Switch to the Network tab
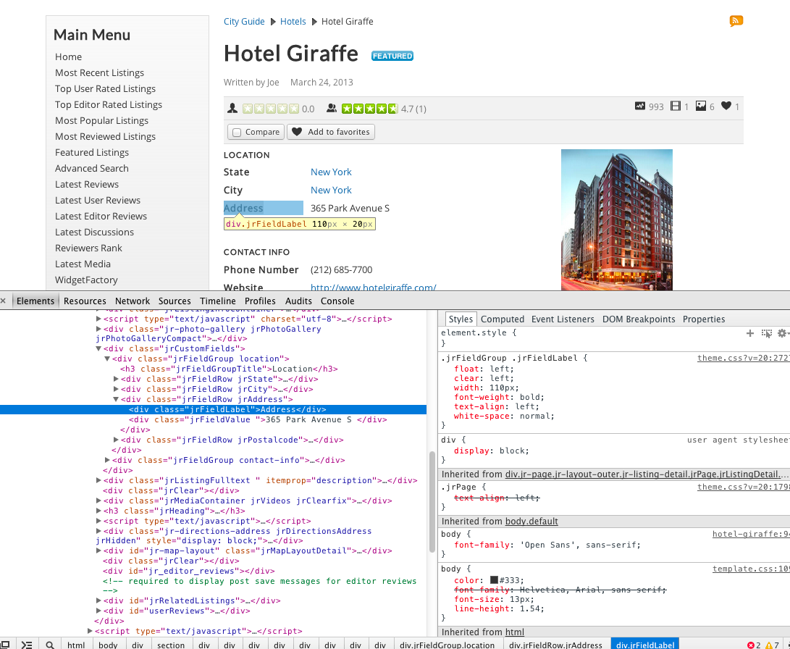790x649 pixels. tap(133, 301)
